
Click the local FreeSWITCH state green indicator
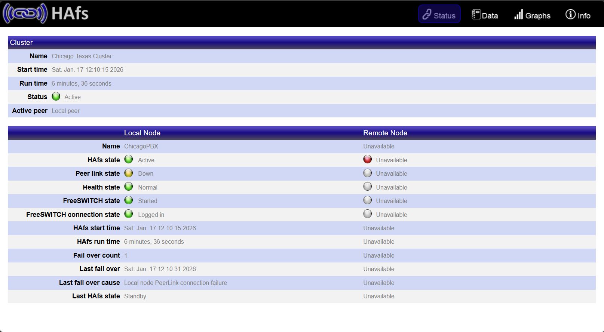129,200
